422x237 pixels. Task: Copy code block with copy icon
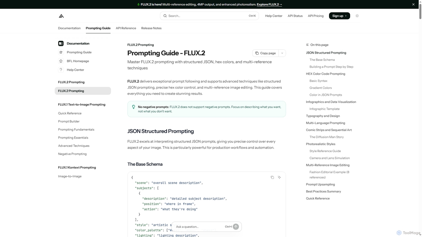(x=272, y=177)
